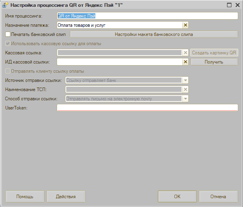Image resolution: width=243 pixels, height=207 pixels.
Task: Clear the ИД кассовой ссылки field with X
Action: point(185,62)
